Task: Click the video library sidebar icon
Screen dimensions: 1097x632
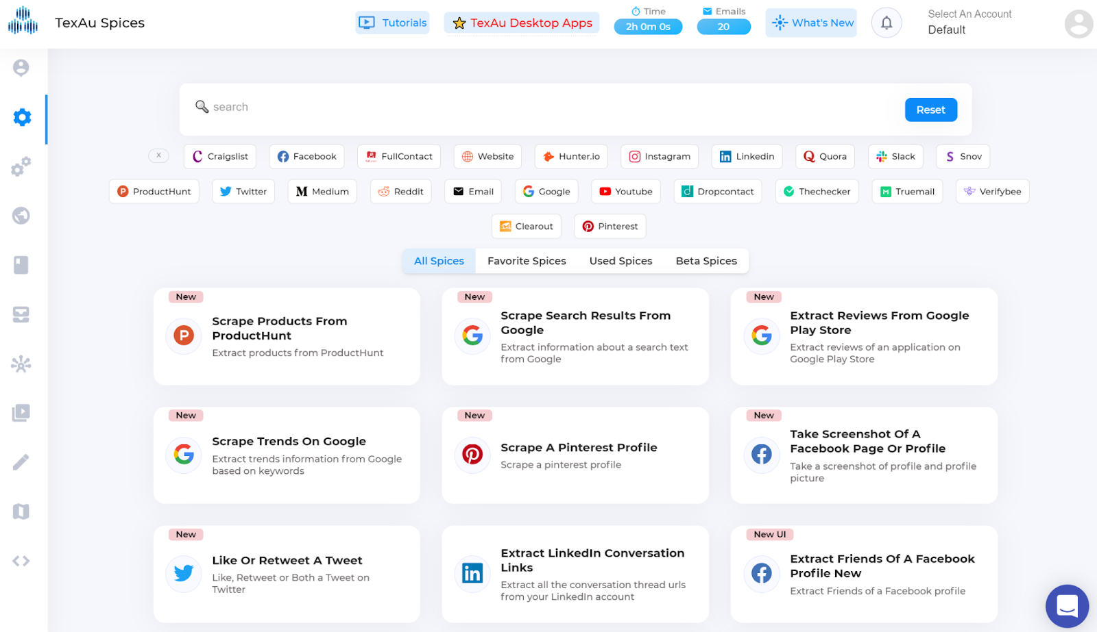Action: point(21,413)
